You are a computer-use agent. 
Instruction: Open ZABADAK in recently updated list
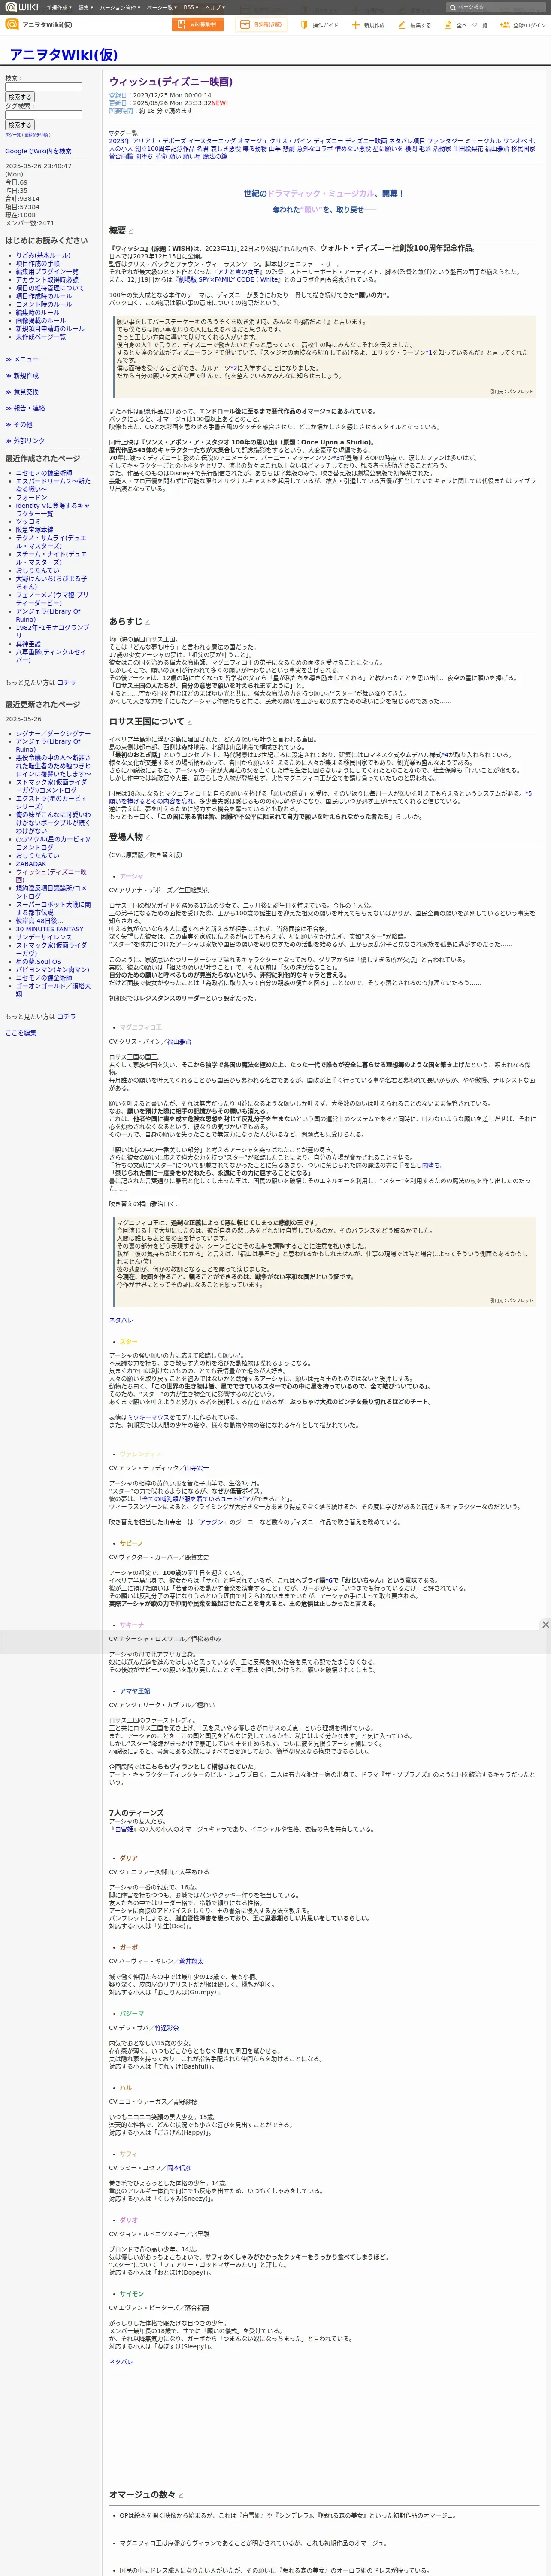point(31,863)
